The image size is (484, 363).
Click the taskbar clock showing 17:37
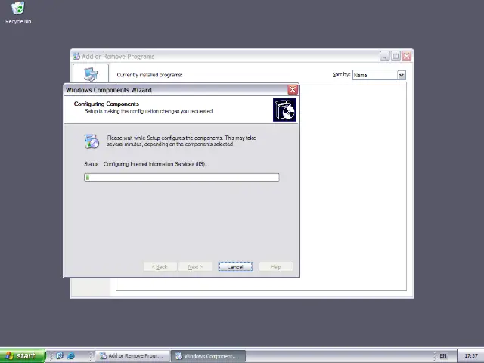pos(470,355)
